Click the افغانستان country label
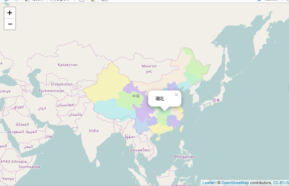This screenshot has width=289, height=186. pyautogui.click(x=66, y=105)
